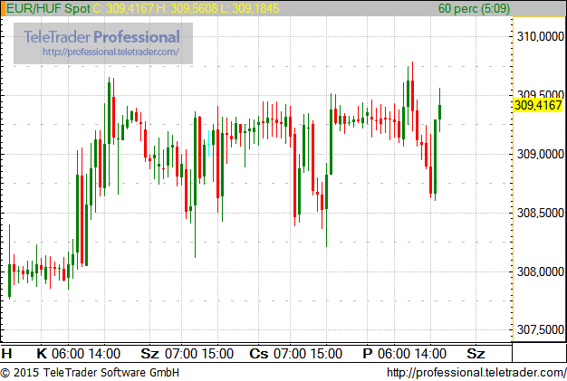Click the K day label on time axis
The height and width of the screenshot is (381, 567).
point(42,354)
